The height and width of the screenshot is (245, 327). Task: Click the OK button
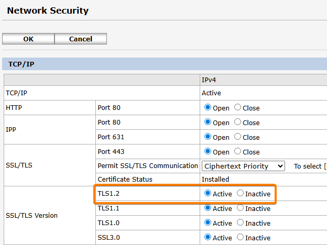(x=28, y=39)
